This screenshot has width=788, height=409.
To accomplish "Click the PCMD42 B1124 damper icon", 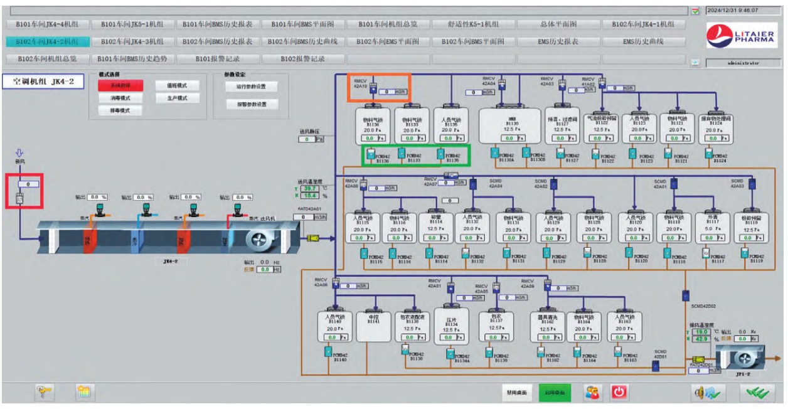I will click(708, 153).
